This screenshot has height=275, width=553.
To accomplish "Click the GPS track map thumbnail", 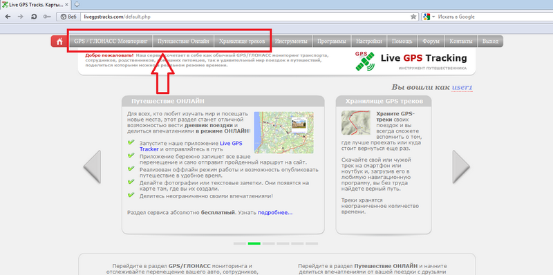I will pos(356,123).
